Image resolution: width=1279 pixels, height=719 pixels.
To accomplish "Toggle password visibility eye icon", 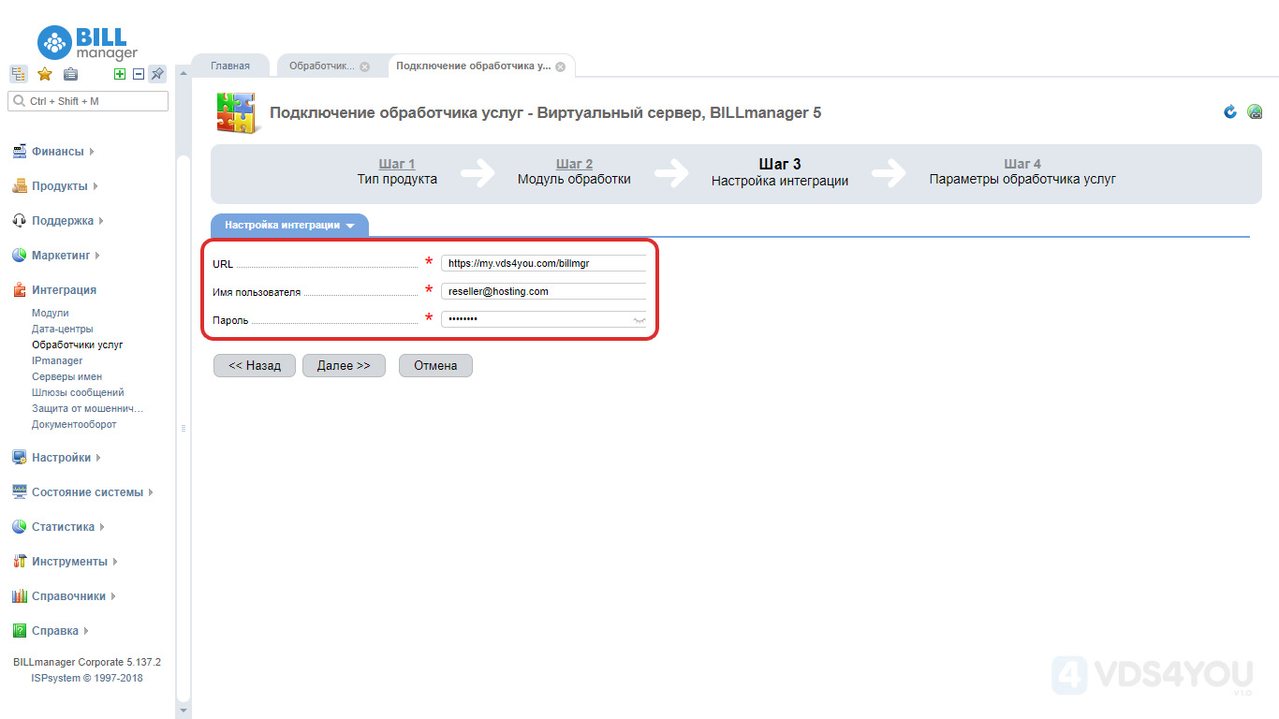I will click(x=639, y=320).
